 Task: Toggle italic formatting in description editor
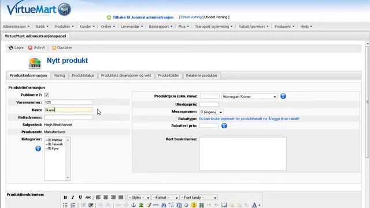point(73,198)
